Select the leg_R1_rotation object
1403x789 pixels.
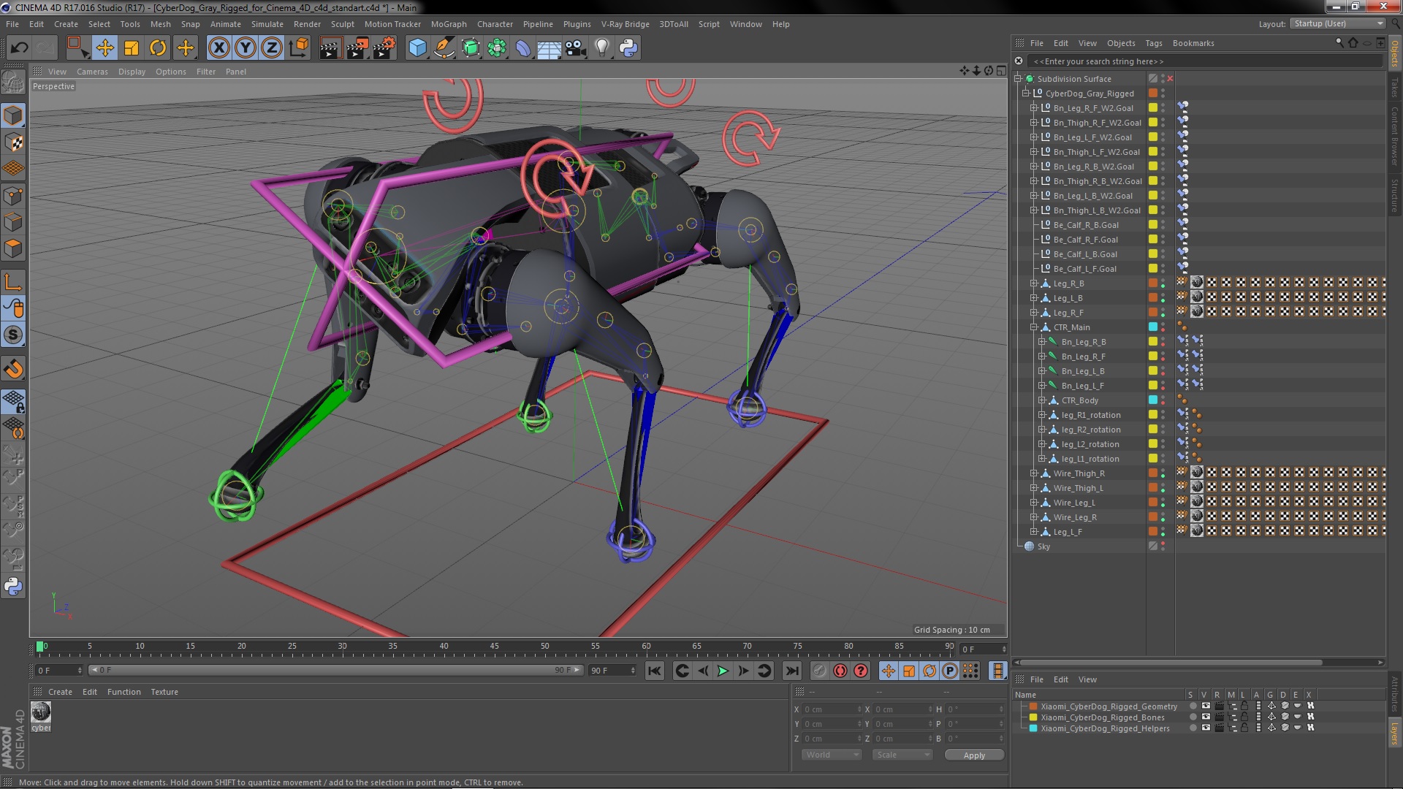(x=1090, y=415)
